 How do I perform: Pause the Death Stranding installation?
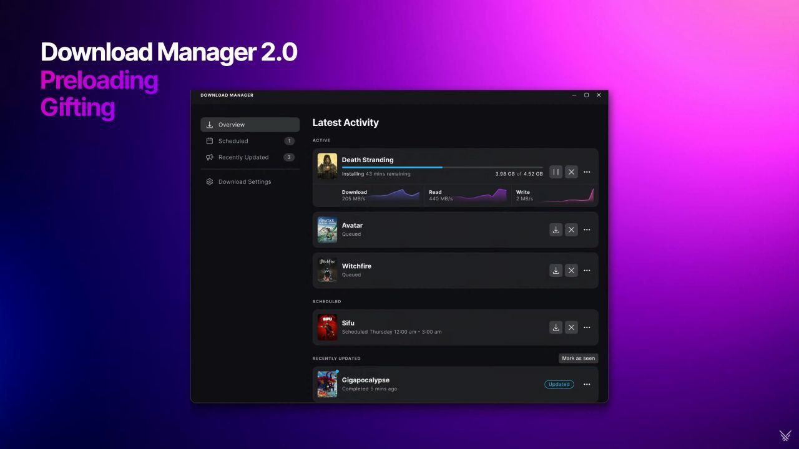[x=556, y=171]
